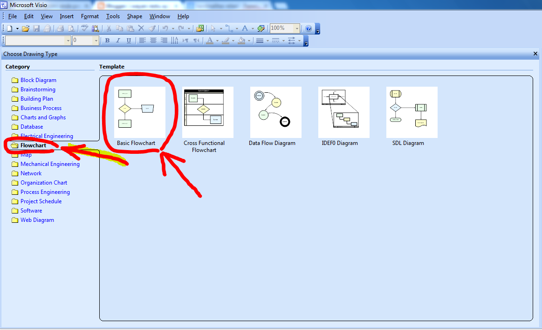Click the blue Help question mark icon
This screenshot has height=330, width=542.
point(309,29)
